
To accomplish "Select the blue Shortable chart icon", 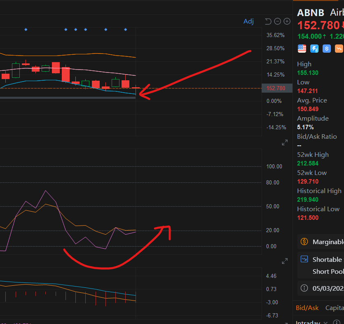I will [x=304, y=259].
